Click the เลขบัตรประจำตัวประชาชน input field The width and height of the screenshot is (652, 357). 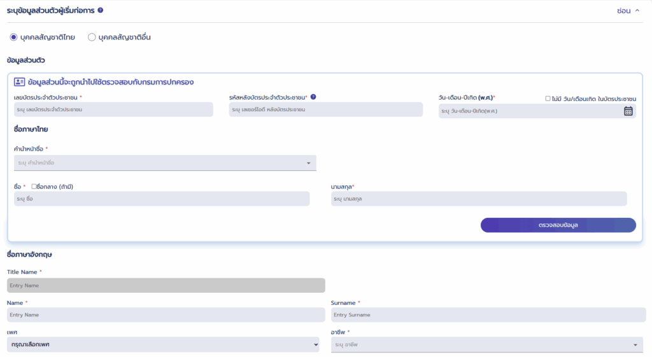(x=113, y=109)
